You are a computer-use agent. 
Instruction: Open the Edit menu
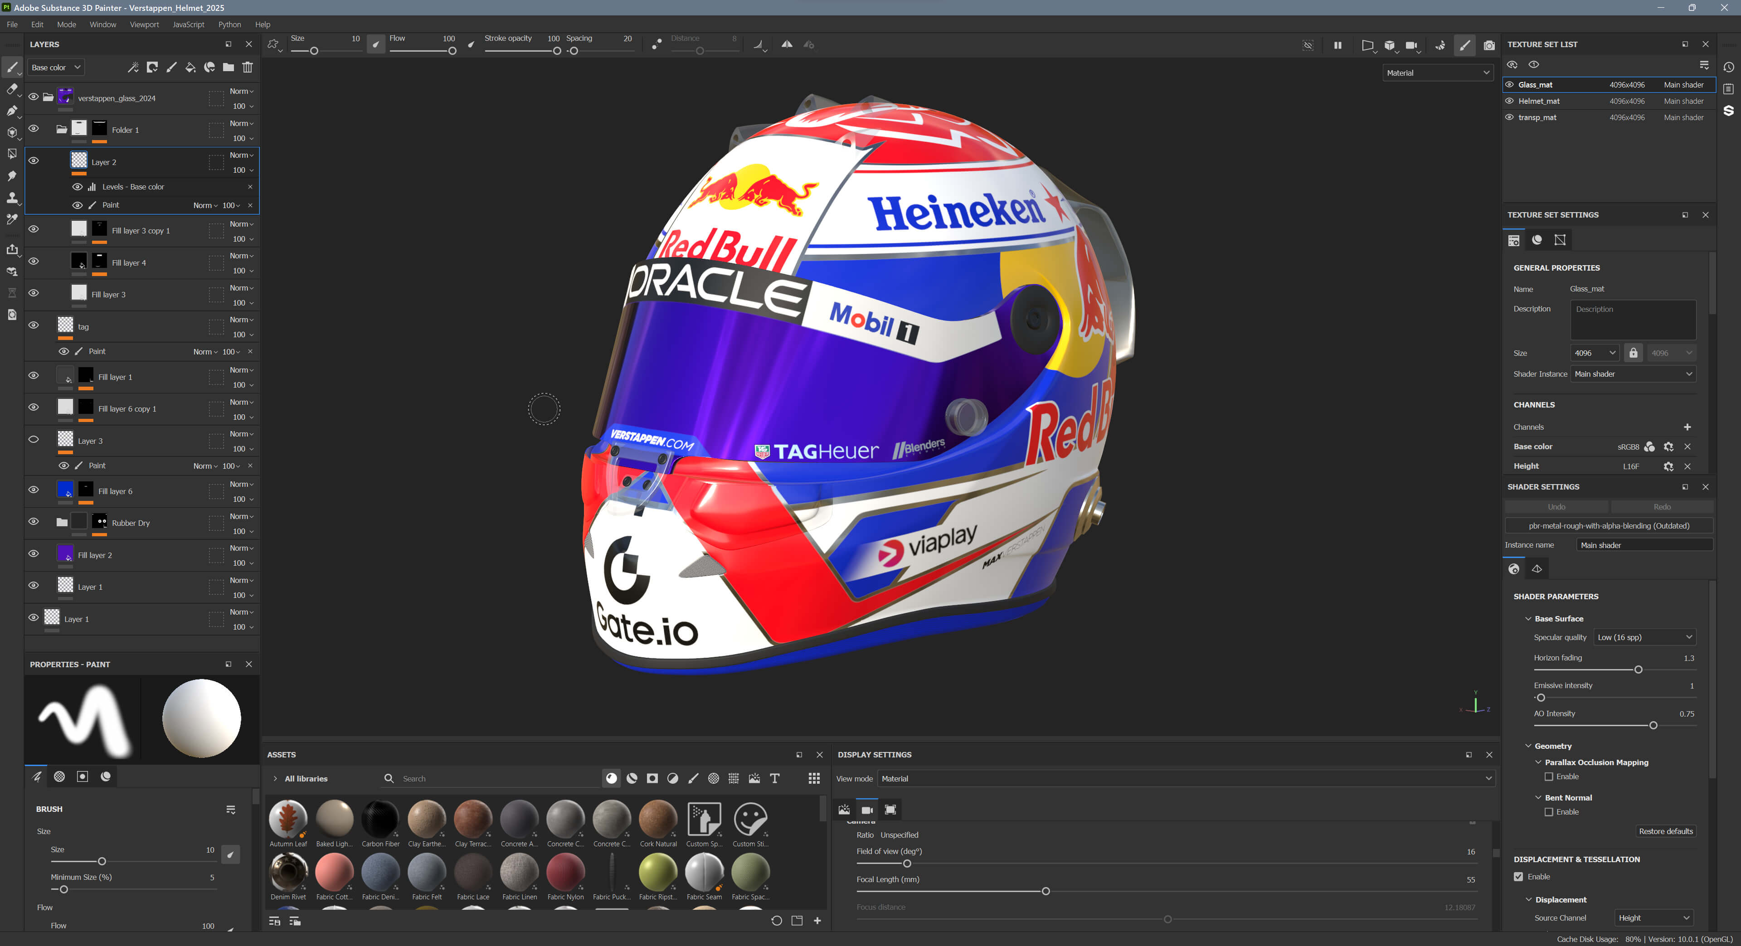37,24
